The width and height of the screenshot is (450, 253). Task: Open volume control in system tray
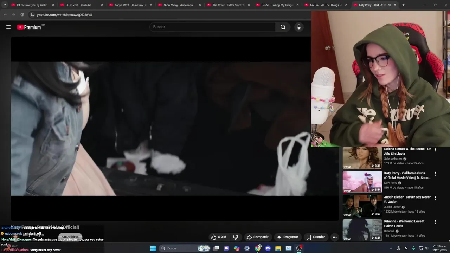pos(426,248)
